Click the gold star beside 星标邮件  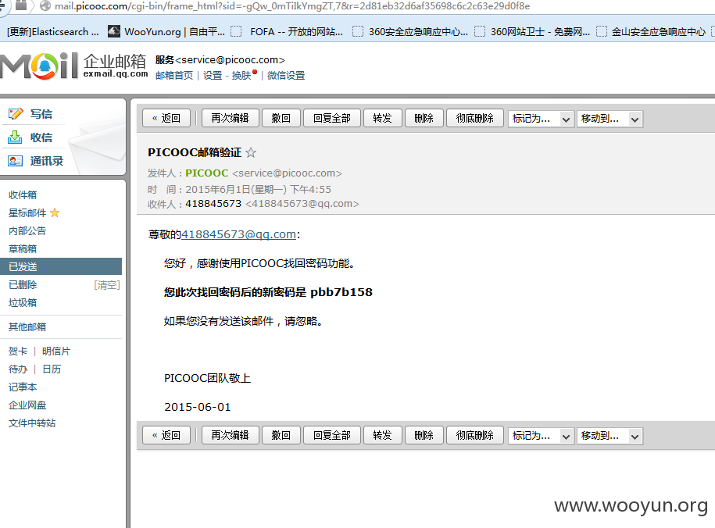pos(55,213)
